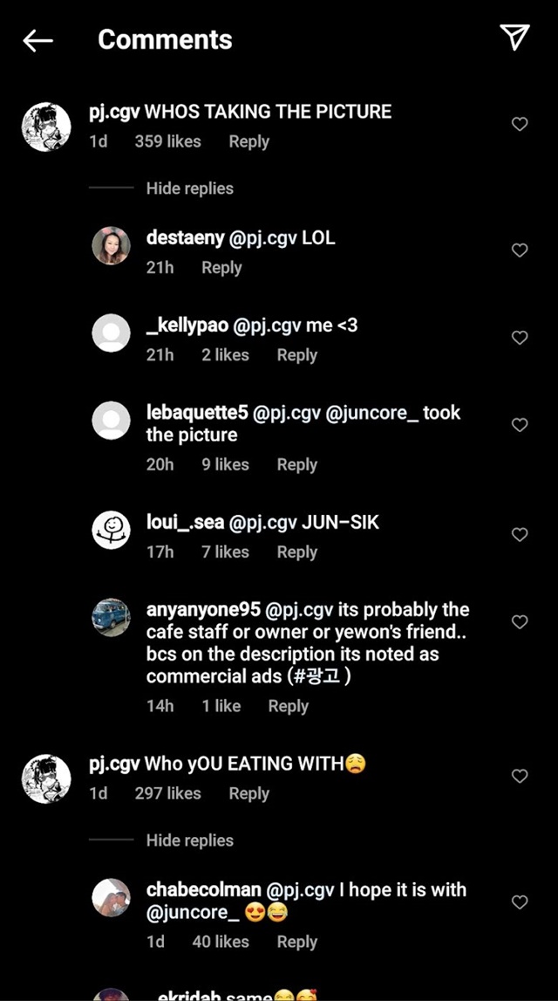Open pj.cgv's profile picture at top
Screen dimensions: 558x1001
[x=46, y=127]
